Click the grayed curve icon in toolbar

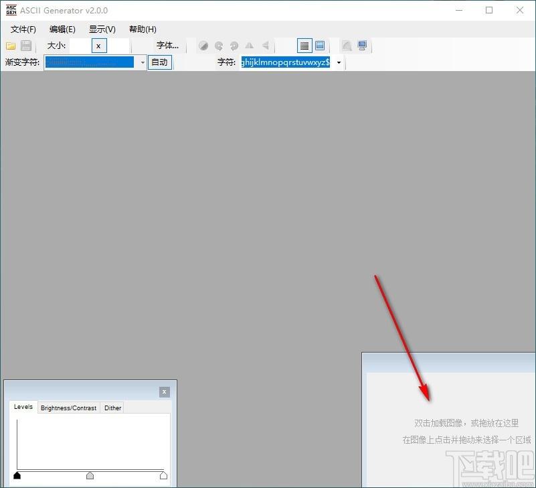pyautogui.click(x=347, y=46)
